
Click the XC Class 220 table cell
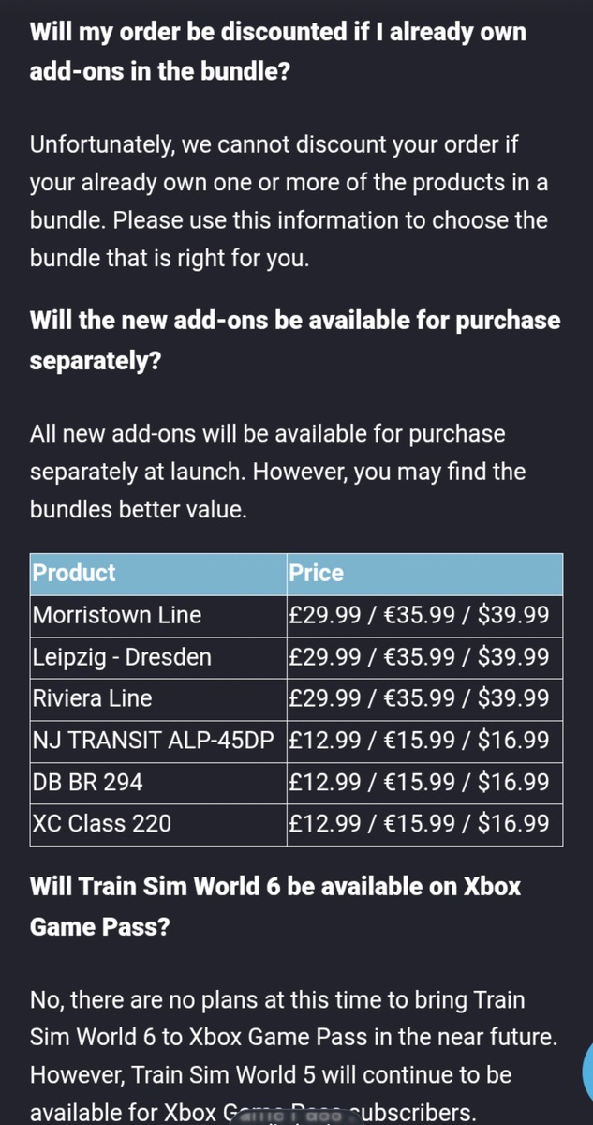(x=158, y=824)
